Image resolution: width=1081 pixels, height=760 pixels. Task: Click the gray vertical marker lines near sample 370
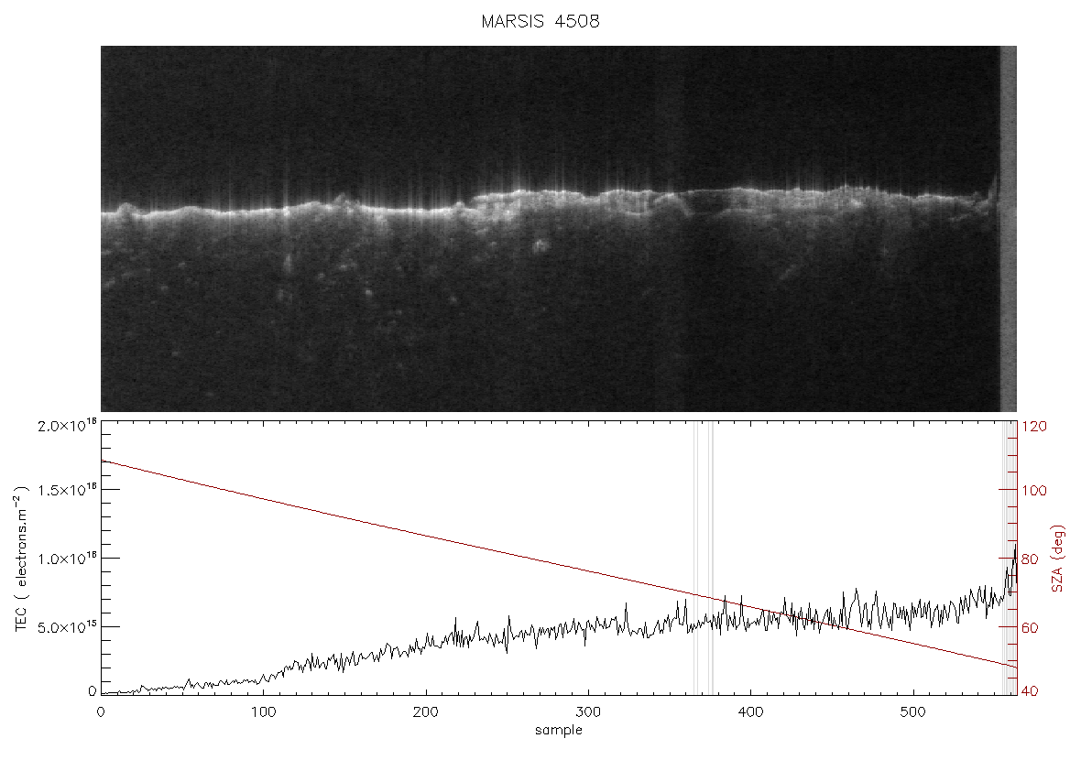point(704,559)
